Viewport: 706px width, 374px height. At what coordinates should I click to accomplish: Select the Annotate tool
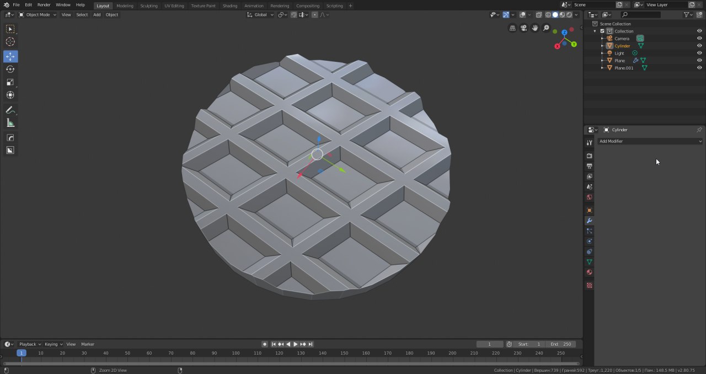pyautogui.click(x=10, y=110)
